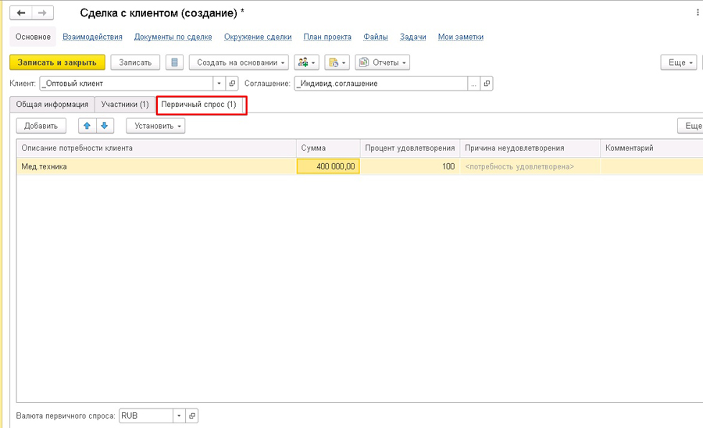Expand the Отчеты dropdown menu
Screen dimensions: 703x428
[x=382, y=62]
